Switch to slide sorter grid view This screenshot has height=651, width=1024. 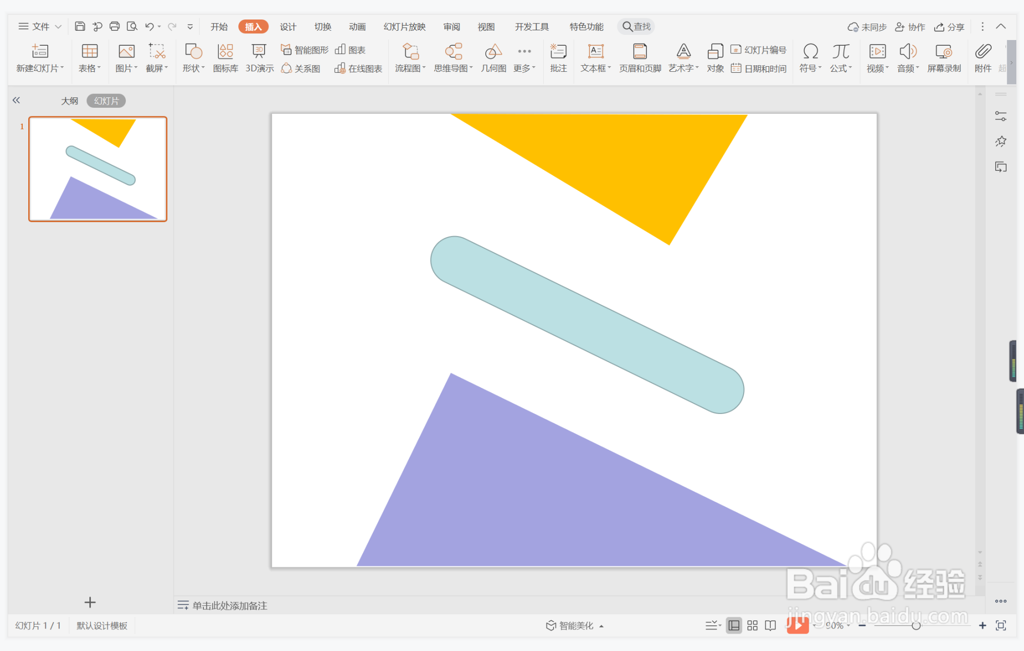pyautogui.click(x=752, y=625)
